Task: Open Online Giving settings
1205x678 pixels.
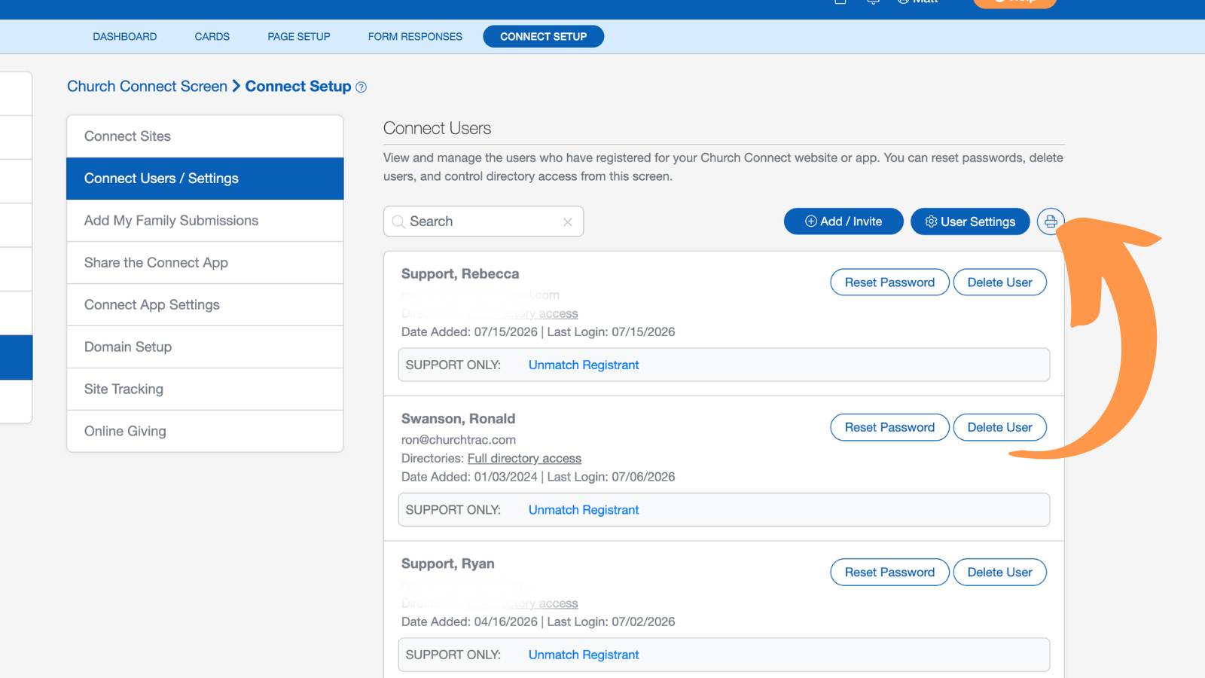Action: click(205, 432)
